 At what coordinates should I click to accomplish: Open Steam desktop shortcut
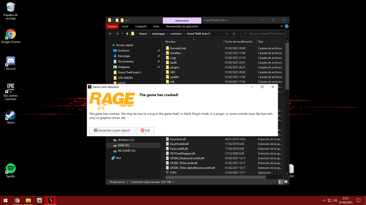point(11,117)
